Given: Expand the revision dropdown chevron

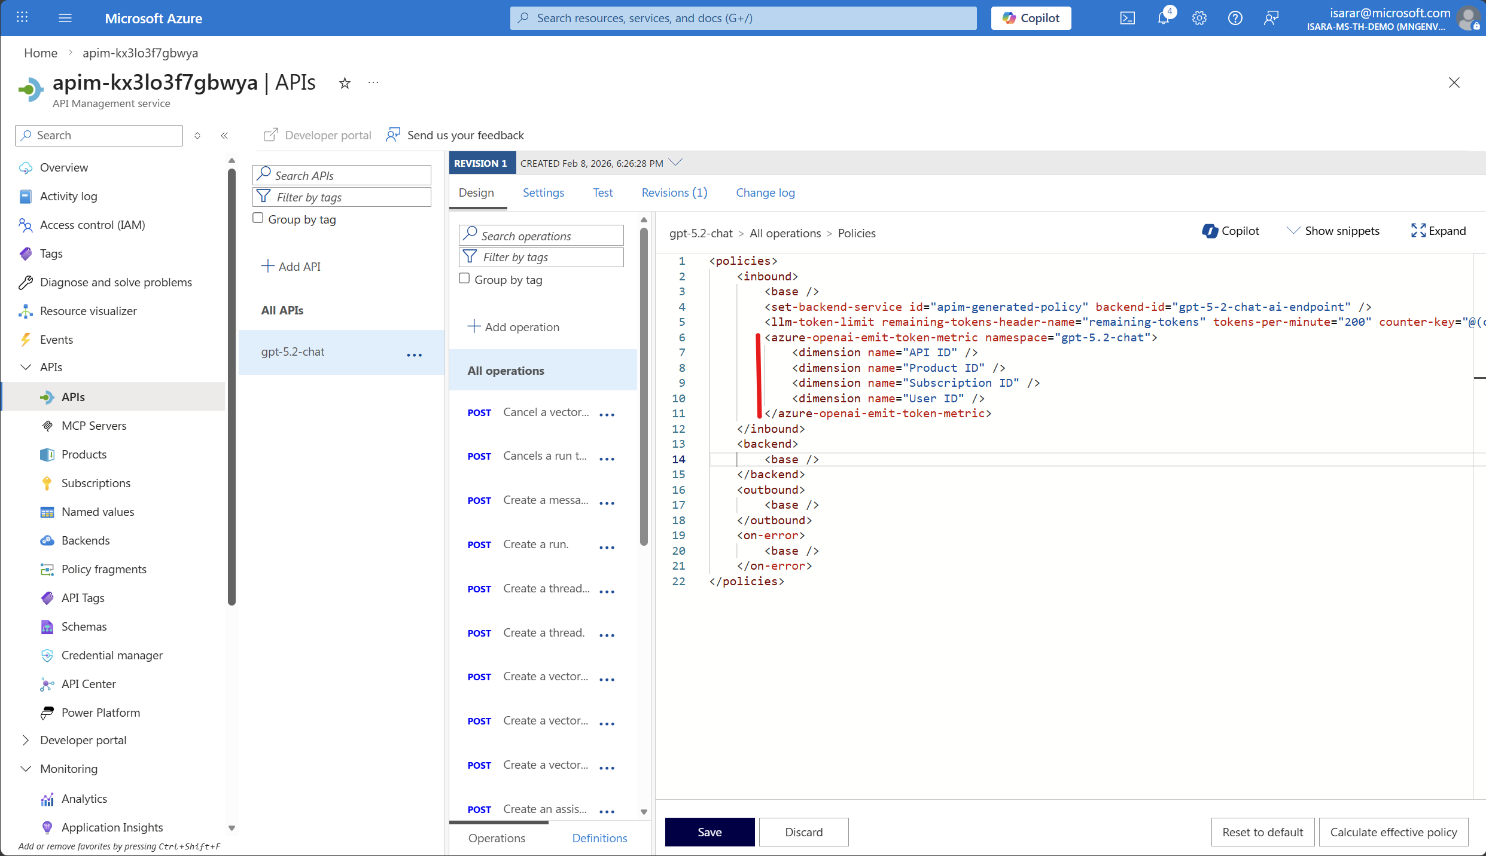Looking at the screenshot, I should coord(676,163).
